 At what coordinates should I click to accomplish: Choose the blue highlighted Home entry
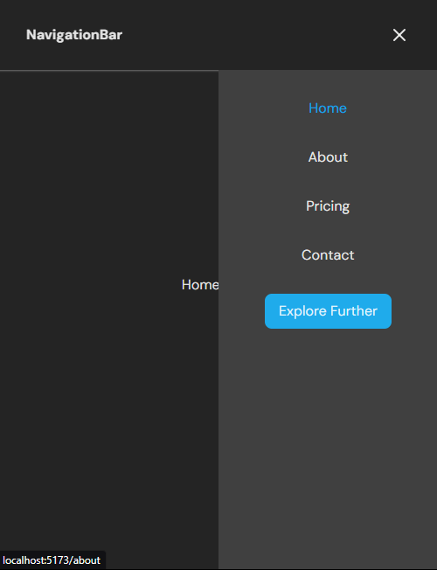[x=328, y=108]
